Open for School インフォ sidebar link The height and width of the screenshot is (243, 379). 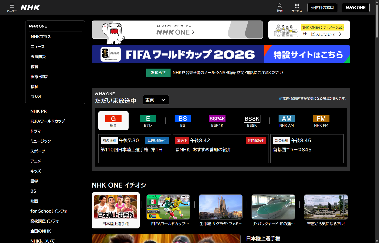pyautogui.click(x=49, y=211)
